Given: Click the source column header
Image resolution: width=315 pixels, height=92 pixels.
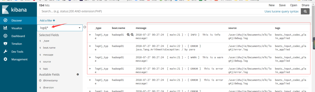Looking at the screenshot, I should [232, 28].
